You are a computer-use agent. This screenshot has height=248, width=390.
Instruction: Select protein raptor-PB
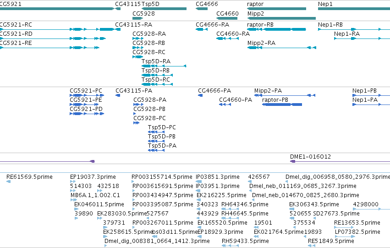pos(282,105)
